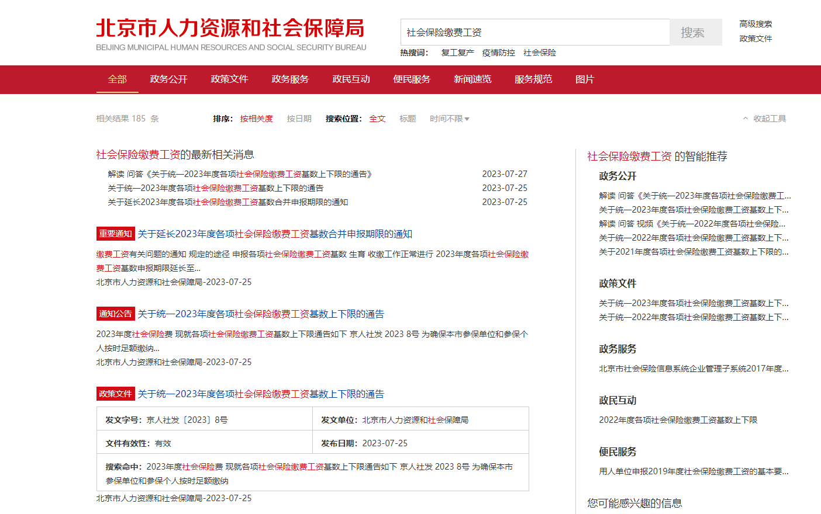Open the 政策文件 tagged result title 关于统一2023年度

tap(261, 394)
